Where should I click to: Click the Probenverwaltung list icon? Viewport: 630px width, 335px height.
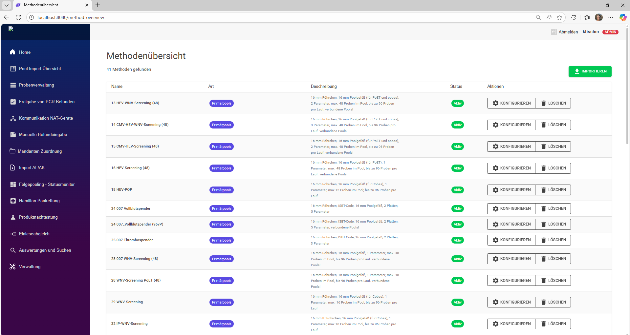point(13,85)
